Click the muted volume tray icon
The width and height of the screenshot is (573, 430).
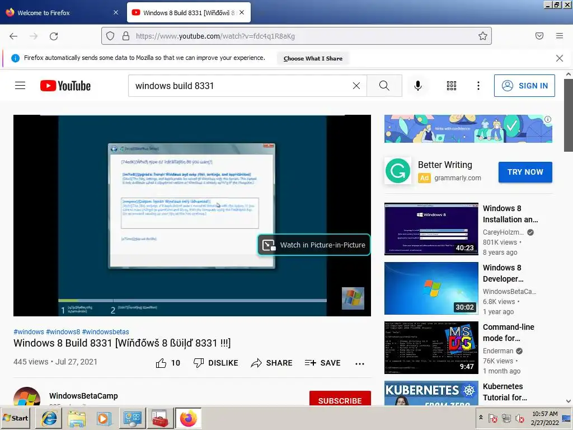pyautogui.click(x=519, y=418)
